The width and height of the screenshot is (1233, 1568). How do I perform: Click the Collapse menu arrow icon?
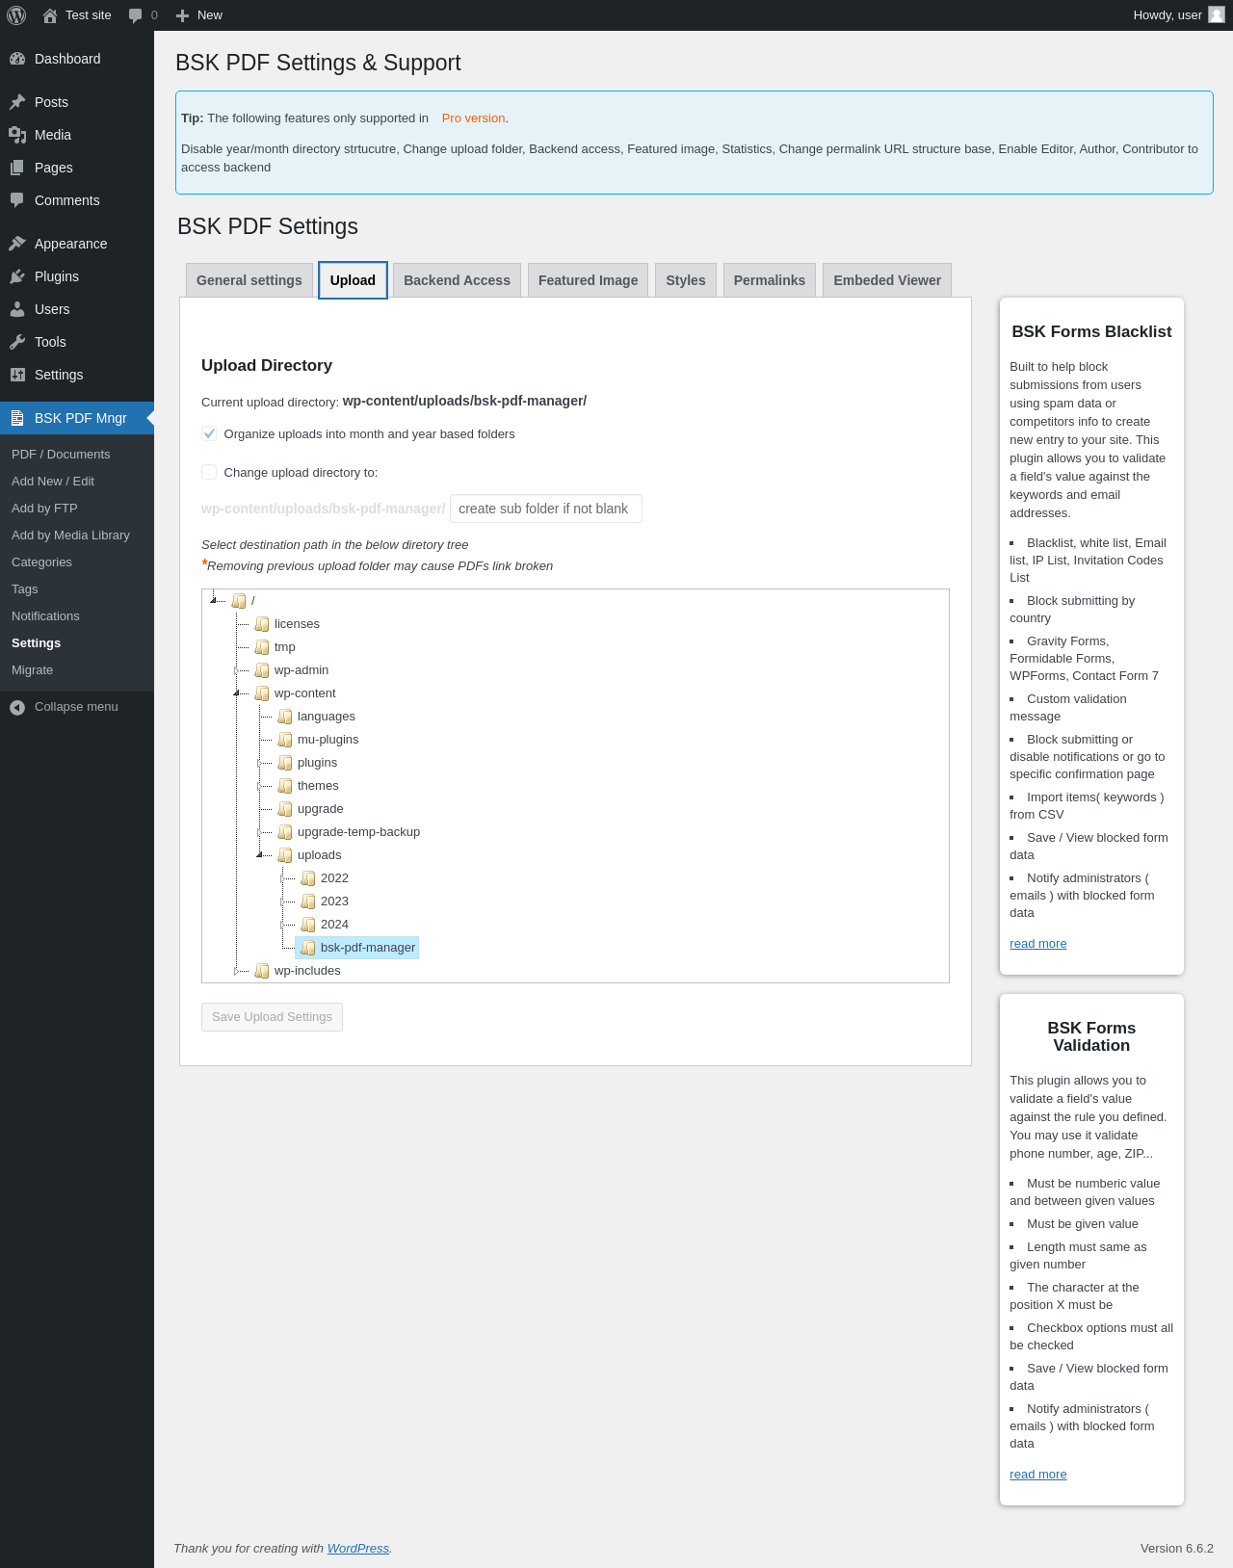[17, 707]
